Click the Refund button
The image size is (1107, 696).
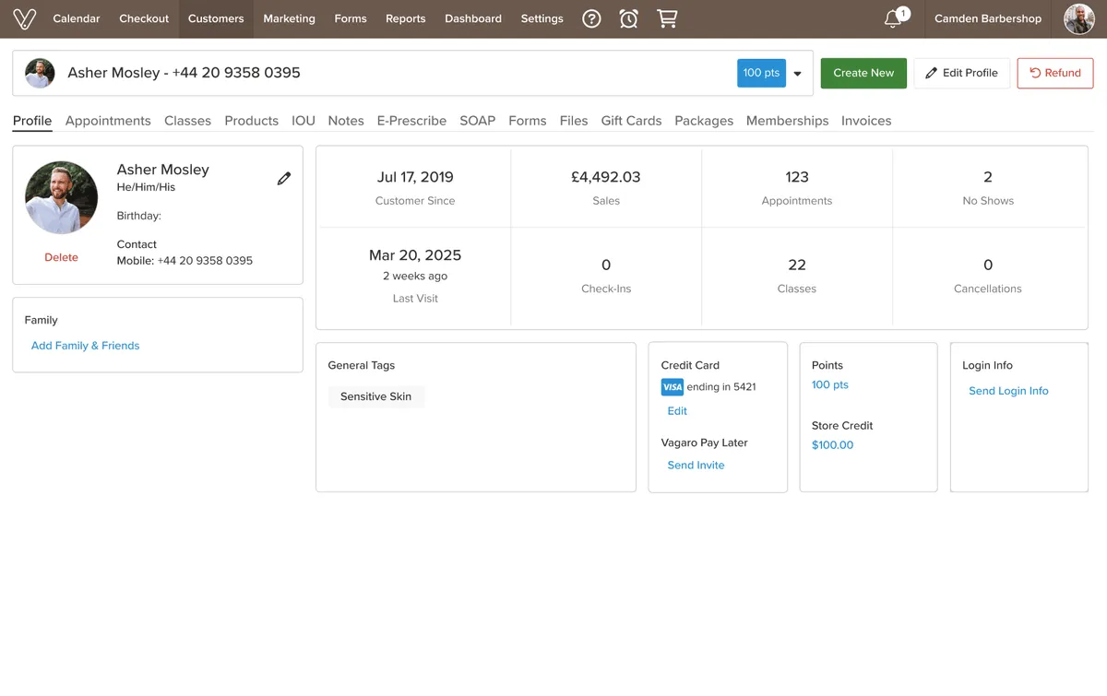click(x=1054, y=74)
